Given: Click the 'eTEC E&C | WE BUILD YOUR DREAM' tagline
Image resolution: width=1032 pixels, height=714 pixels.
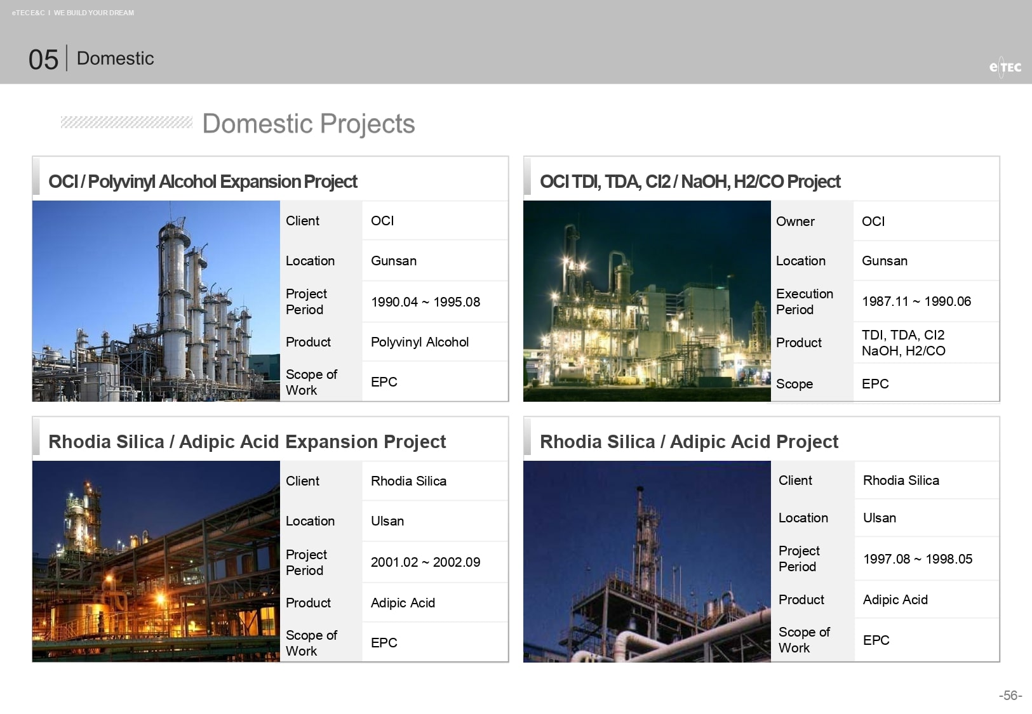Looking at the screenshot, I should (73, 13).
